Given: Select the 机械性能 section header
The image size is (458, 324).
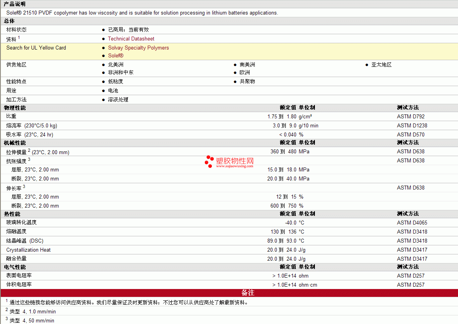Looking at the screenshot, I should (15, 143).
